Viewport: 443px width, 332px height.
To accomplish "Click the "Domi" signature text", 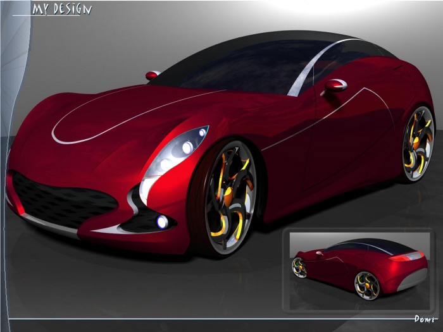I will click(x=423, y=319).
